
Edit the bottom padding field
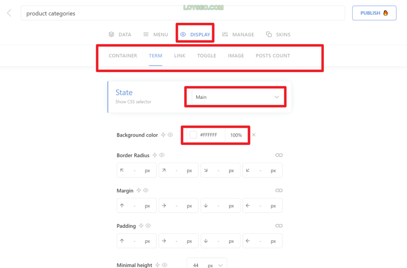(220, 241)
